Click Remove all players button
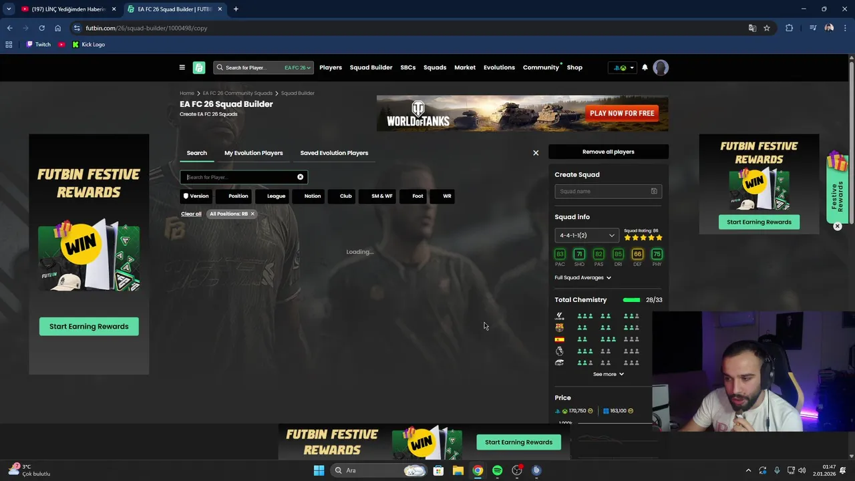This screenshot has height=481, width=855. point(609,152)
